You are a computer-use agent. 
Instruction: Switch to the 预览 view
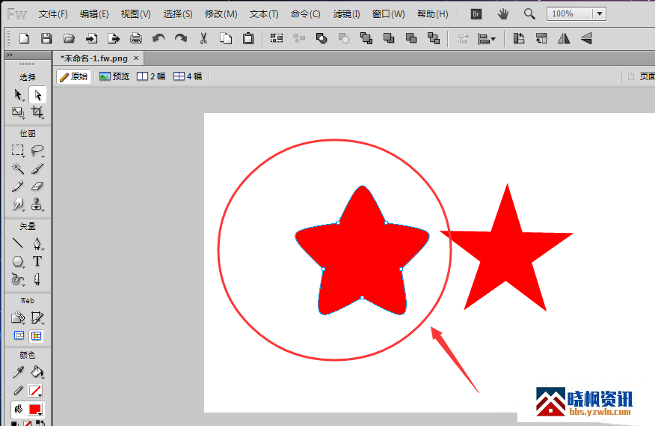pyautogui.click(x=114, y=76)
